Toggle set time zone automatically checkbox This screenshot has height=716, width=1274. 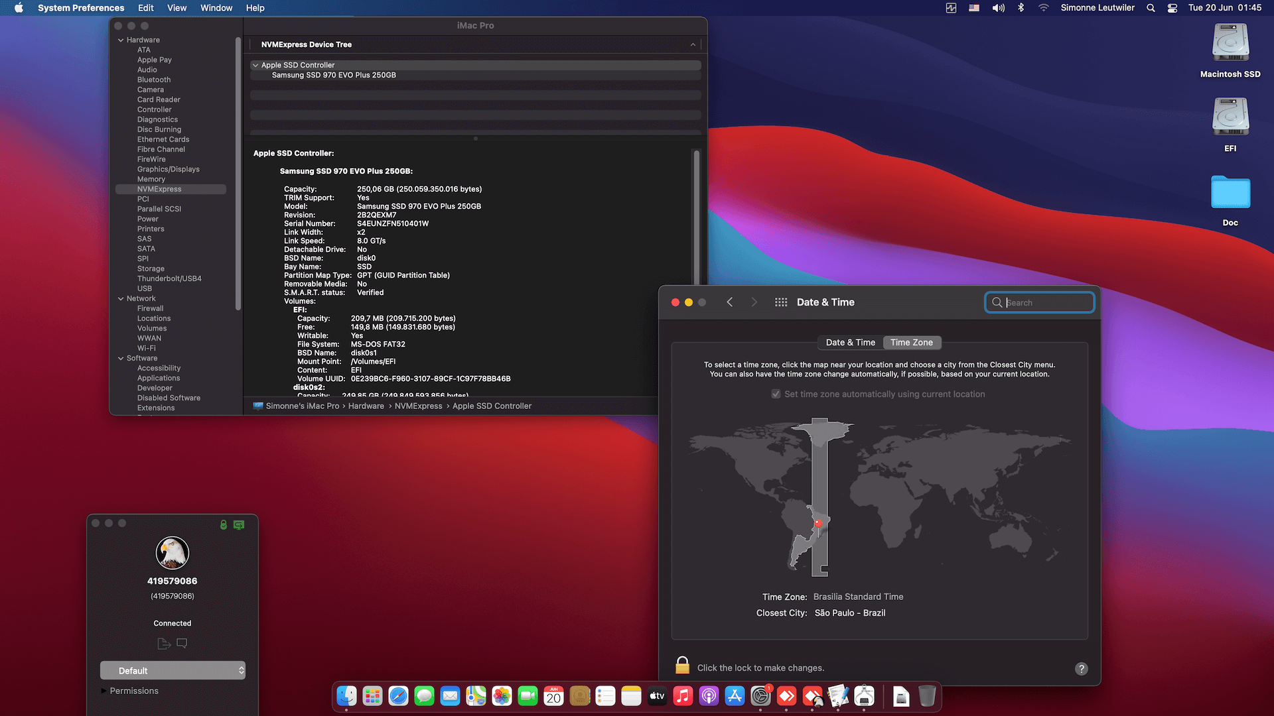pyautogui.click(x=776, y=394)
